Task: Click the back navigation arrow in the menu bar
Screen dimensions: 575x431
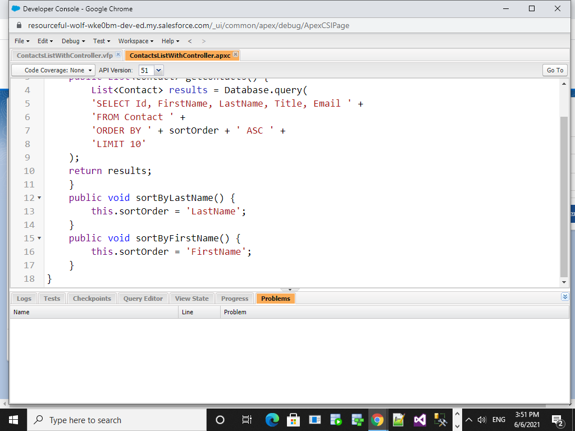Action: (x=189, y=40)
